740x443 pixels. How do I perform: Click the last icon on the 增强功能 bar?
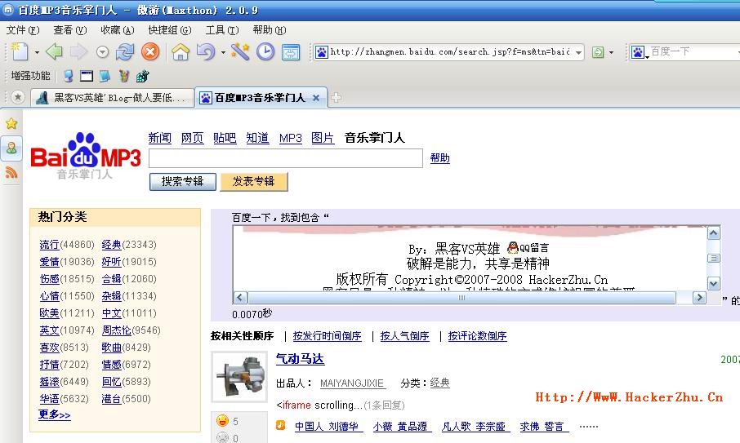point(142,76)
